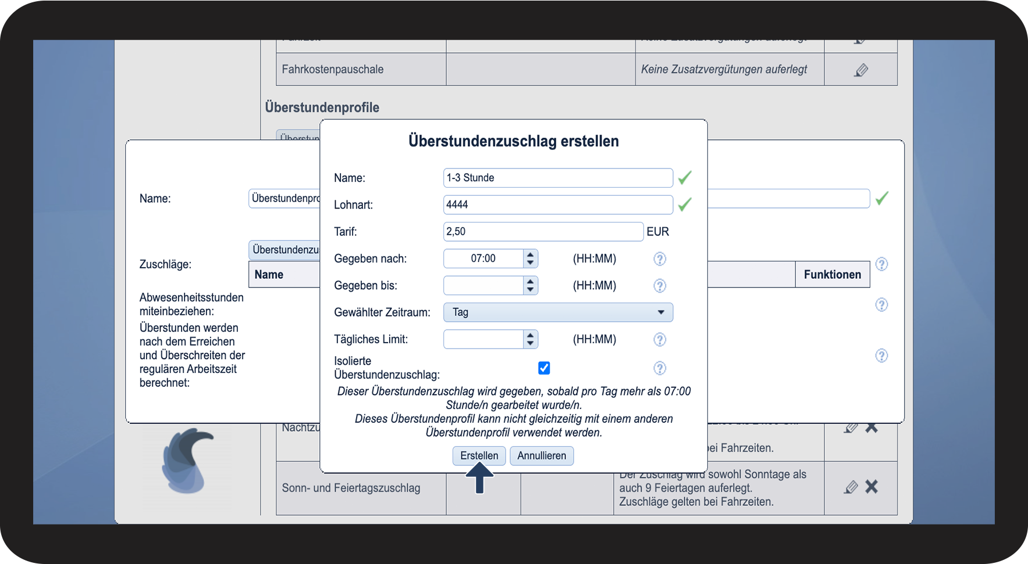
Task: Focus the Tarif field showing 2,50
Action: pos(543,232)
